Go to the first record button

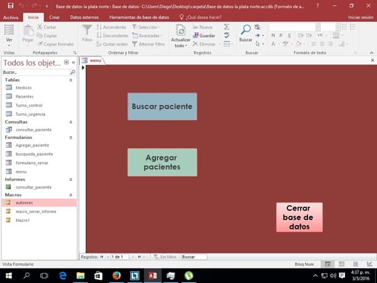click(102, 257)
